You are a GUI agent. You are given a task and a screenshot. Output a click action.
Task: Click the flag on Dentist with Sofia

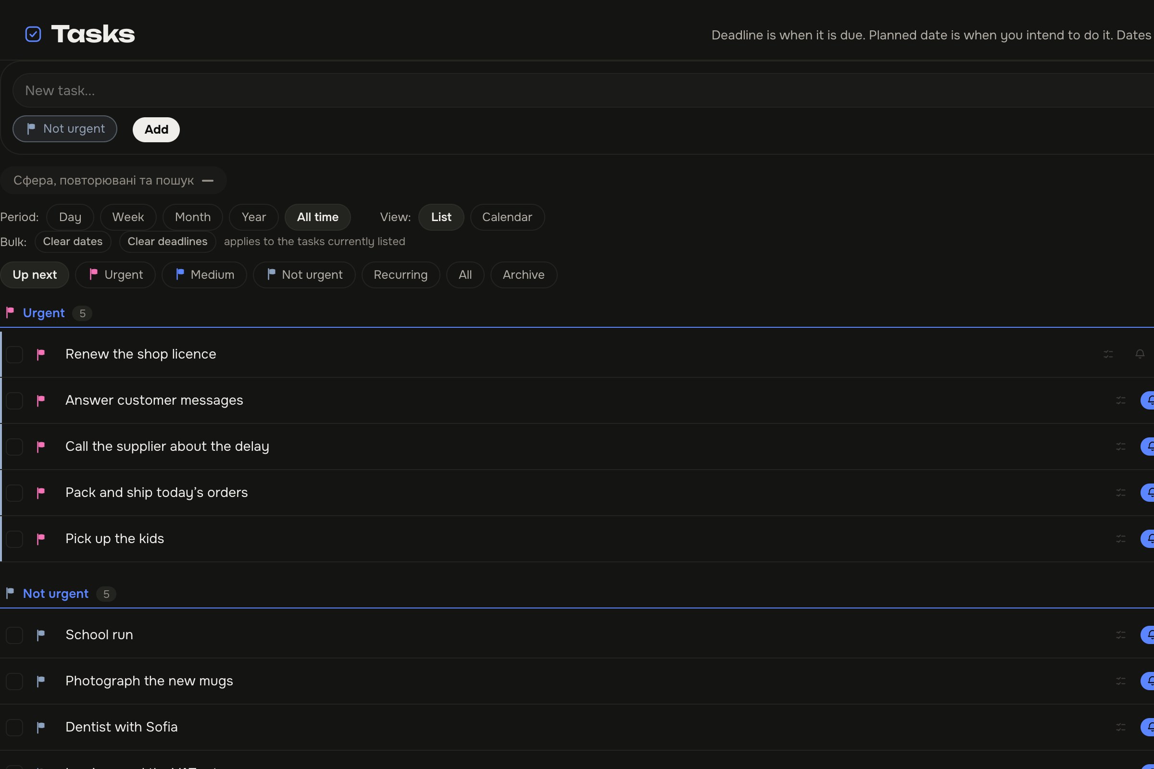(41, 727)
